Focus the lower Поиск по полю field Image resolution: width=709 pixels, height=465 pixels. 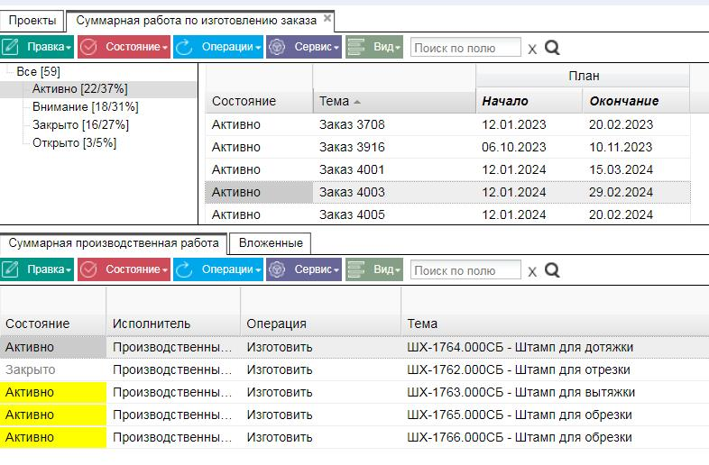point(465,270)
